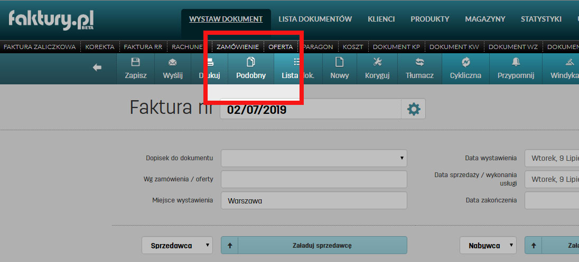The image size is (579, 262).
Task: Set recurring invoice with Cykliczna
Action: point(465,69)
